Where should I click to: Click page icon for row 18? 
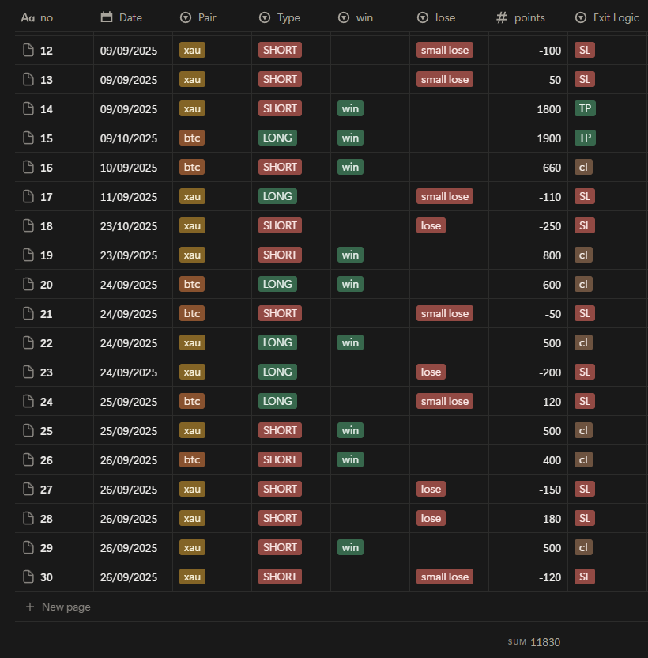(28, 226)
